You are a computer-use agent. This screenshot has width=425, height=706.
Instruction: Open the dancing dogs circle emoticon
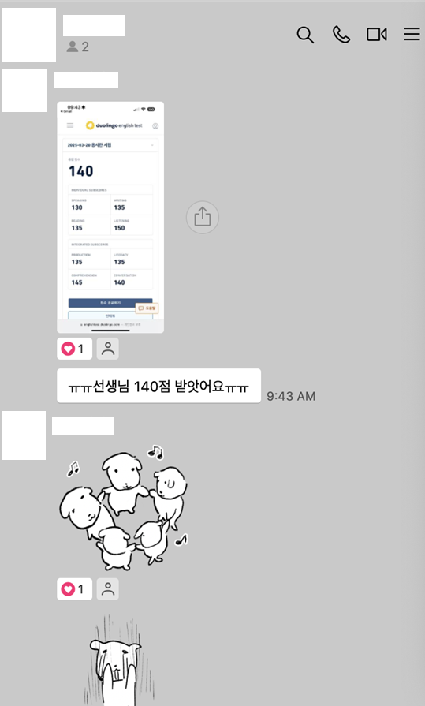123,507
